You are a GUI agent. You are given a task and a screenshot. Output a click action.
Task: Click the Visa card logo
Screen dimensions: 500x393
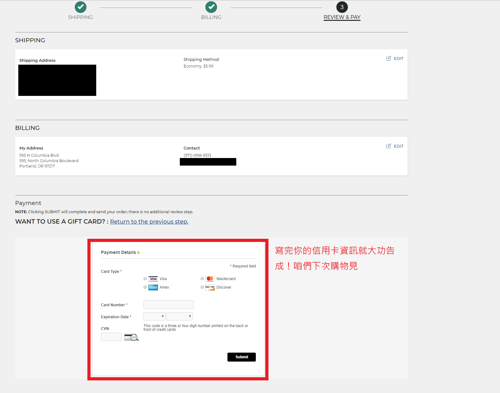pyautogui.click(x=153, y=279)
